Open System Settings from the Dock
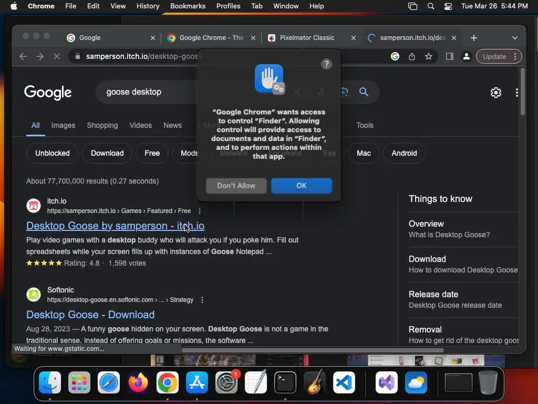The image size is (538, 404). tap(226, 382)
